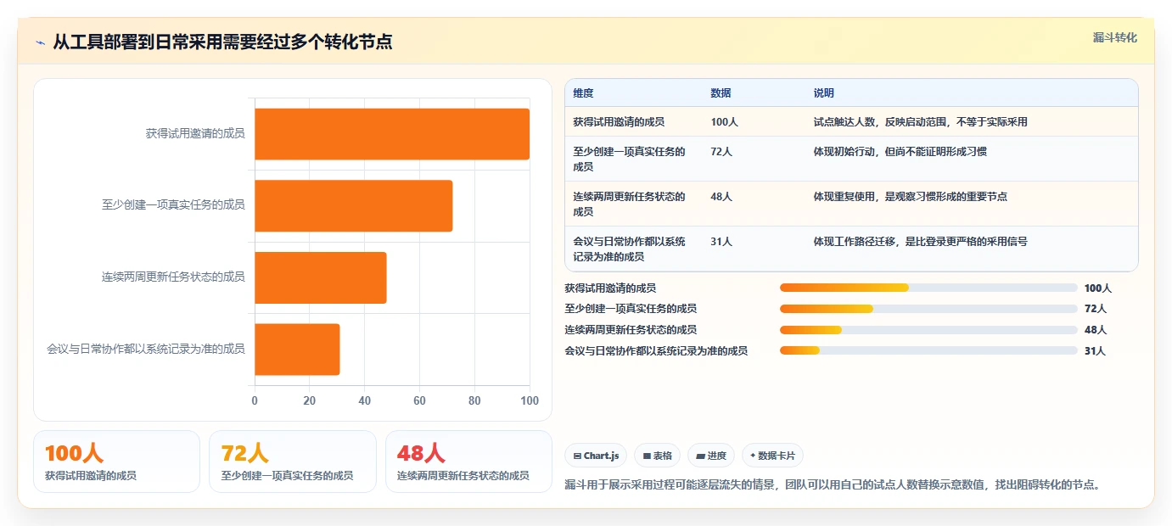Click the lightning icon beside the title

(40, 42)
